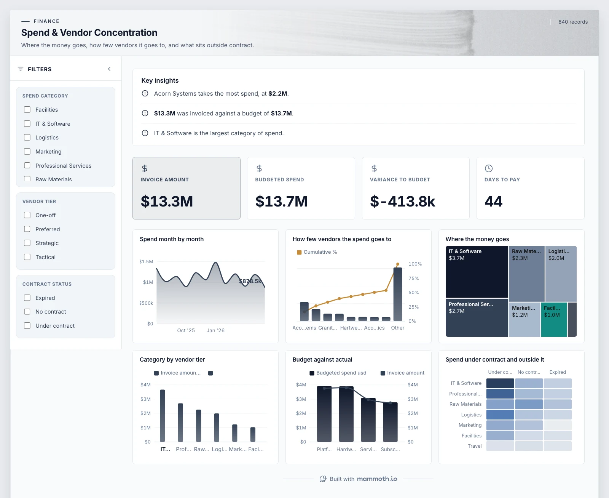Click Oct '25 axis label
Viewport: 609px width, 498px height.
[186, 330]
